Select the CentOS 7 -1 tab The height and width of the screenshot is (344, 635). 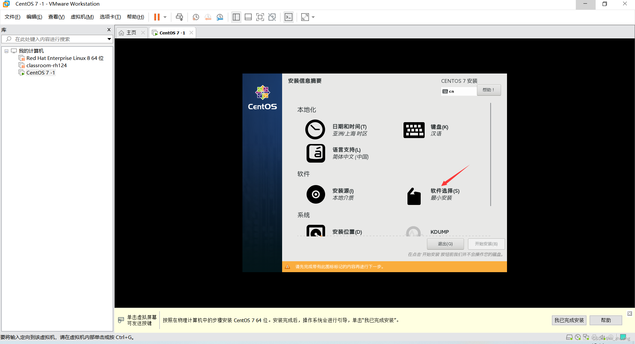172,33
